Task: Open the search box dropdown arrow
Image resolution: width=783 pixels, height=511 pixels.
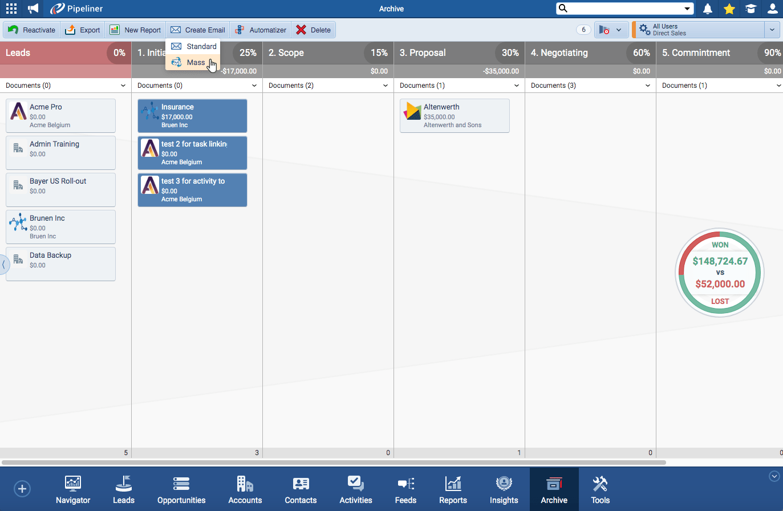Action: [687, 9]
